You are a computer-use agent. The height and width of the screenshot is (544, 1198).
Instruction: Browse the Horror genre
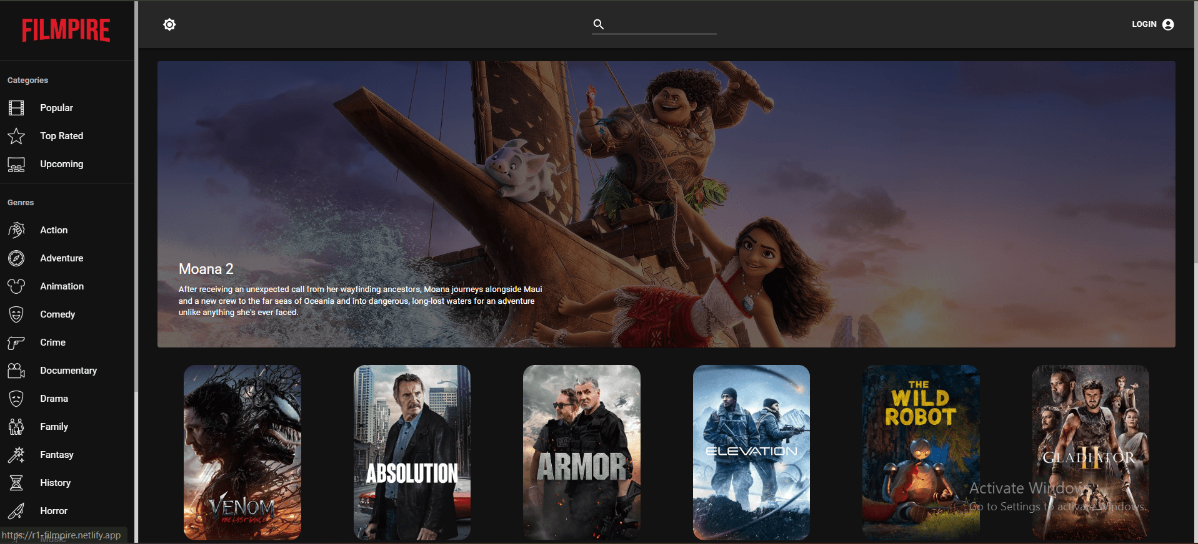tap(67, 511)
